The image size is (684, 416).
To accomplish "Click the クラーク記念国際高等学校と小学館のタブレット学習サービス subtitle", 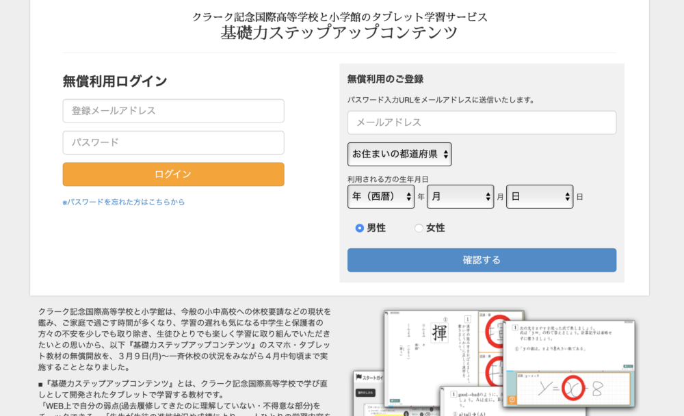I will pyautogui.click(x=340, y=17).
